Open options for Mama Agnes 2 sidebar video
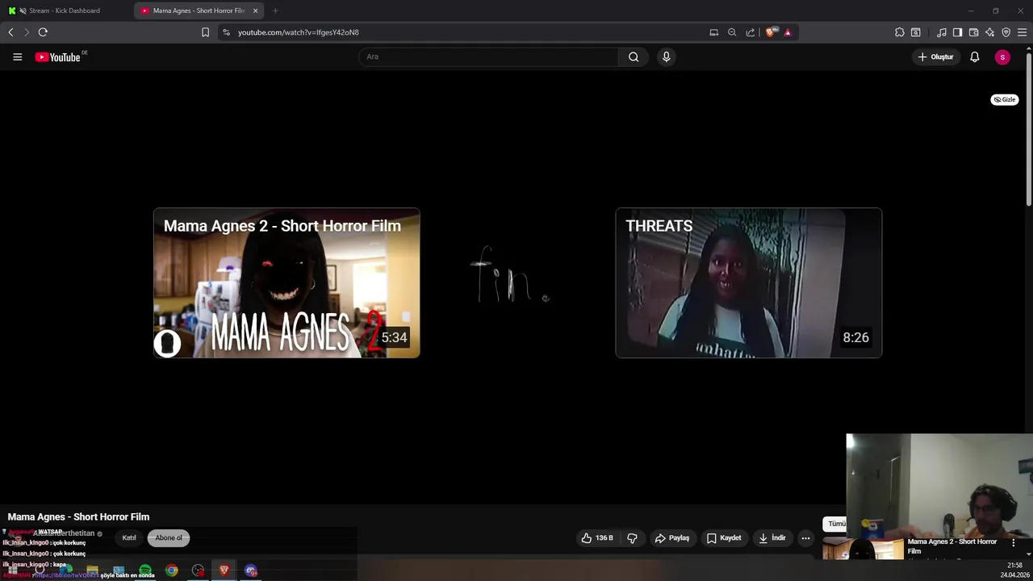 pos(1014,543)
